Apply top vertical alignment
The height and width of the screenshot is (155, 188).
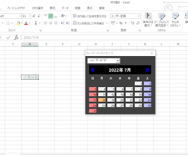pos(46,16)
